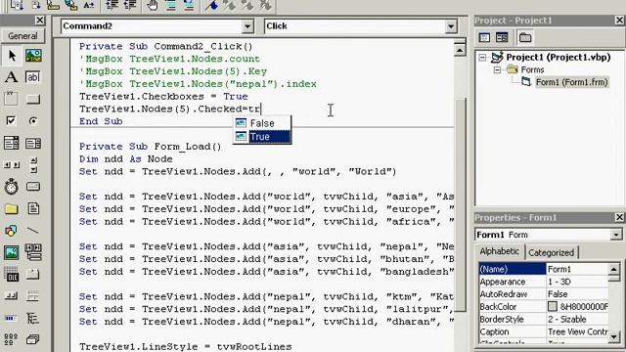Select the Data control tool

point(33,252)
